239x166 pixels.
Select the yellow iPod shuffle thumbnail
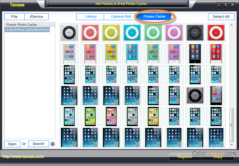111,33
